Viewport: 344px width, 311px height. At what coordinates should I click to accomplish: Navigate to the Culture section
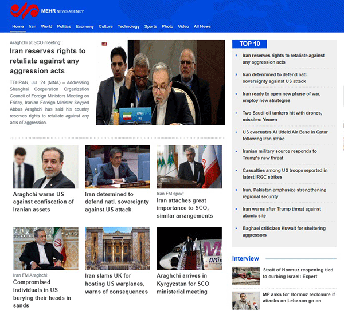(105, 27)
